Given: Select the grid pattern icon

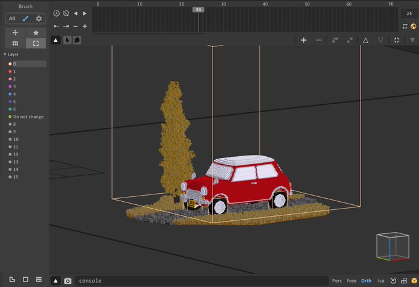Looking at the screenshot, I should (x=15, y=43).
